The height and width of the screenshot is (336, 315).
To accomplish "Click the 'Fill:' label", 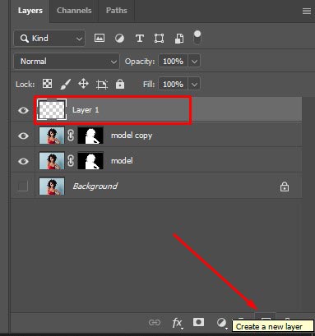I will click(149, 84).
